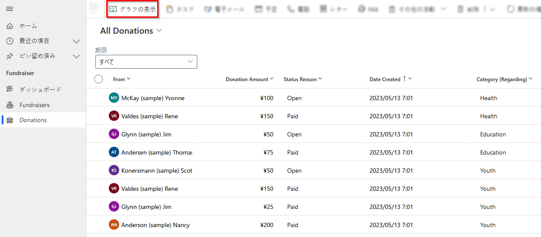The width and height of the screenshot is (541, 237).
Task: Expand ピン留め済み chevron
Action: pyautogui.click(x=76, y=56)
